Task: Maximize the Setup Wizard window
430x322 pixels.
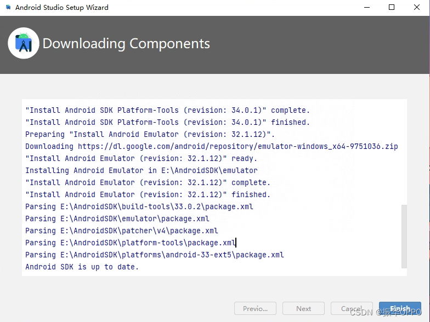Action: 392,8
